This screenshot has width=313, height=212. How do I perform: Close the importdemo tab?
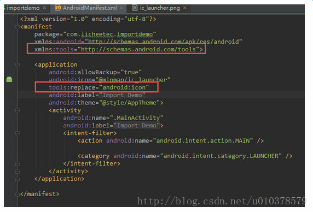44,8
